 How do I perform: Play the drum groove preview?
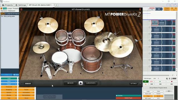[81, 83]
